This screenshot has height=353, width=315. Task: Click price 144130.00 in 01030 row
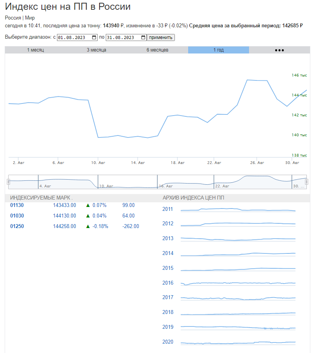pyautogui.click(x=64, y=216)
